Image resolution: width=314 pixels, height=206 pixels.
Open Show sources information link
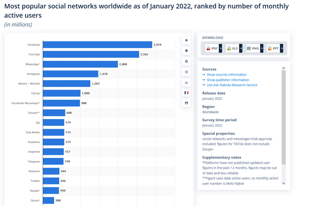(226, 75)
